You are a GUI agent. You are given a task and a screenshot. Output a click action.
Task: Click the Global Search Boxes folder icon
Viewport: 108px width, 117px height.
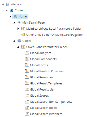[27, 108]
